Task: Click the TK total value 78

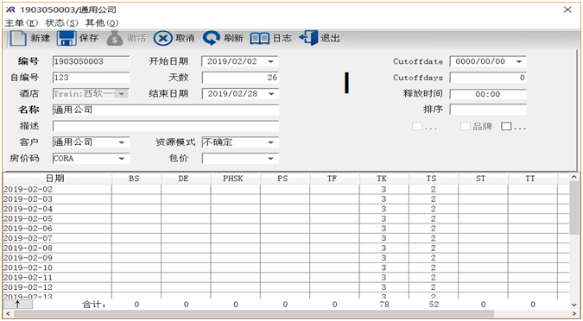Action: 384,305
